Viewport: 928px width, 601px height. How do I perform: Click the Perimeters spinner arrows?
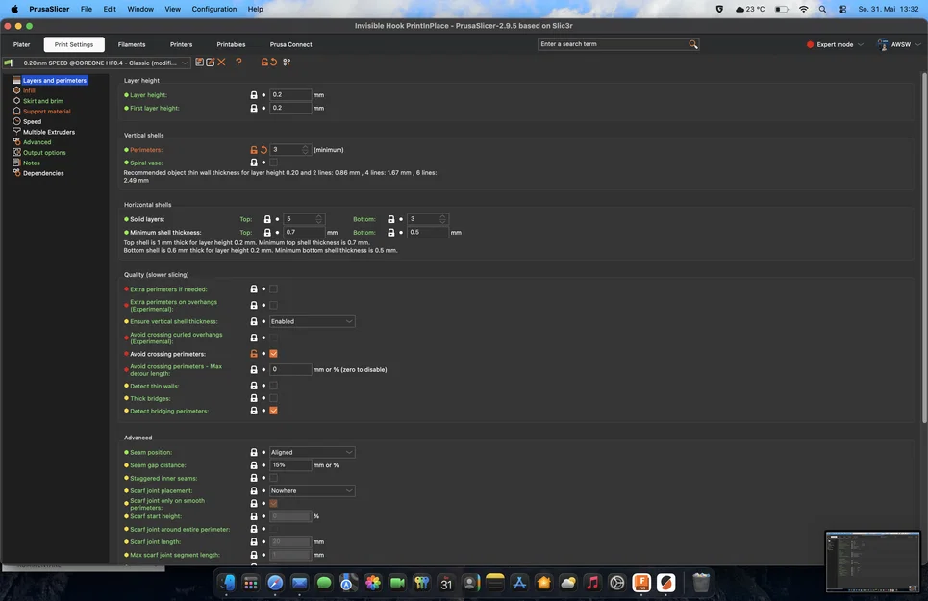(x=306, y=150)
